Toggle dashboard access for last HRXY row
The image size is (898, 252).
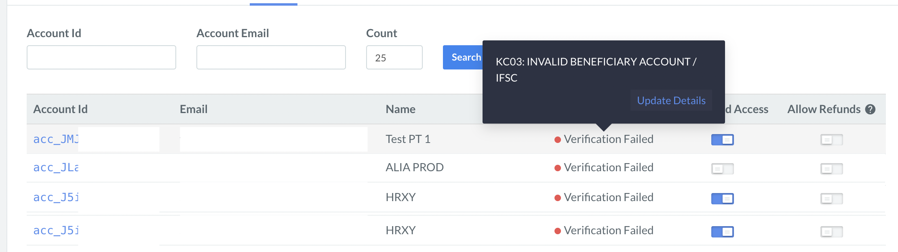pos(722,231)
